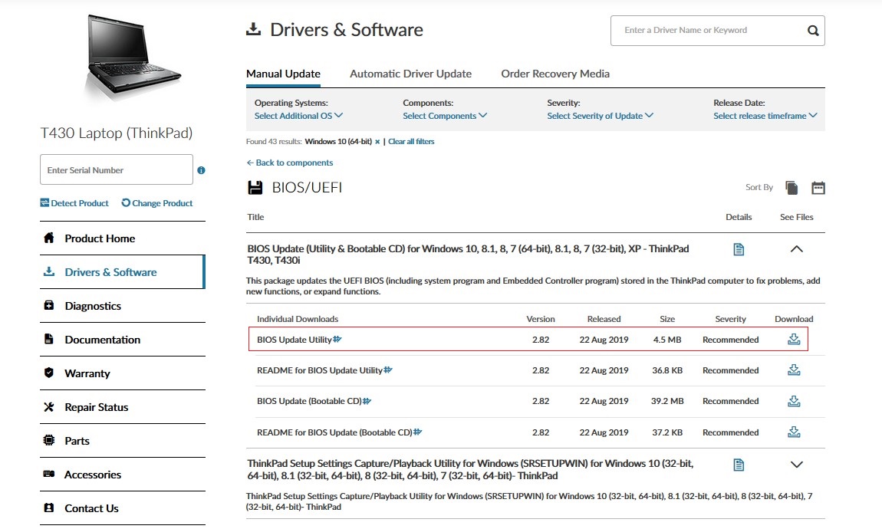Click the search magnifier icon
The height and width of the screenshot is (529, 882).
813,31
